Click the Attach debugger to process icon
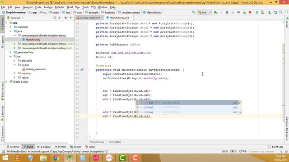 coord(244,12)
